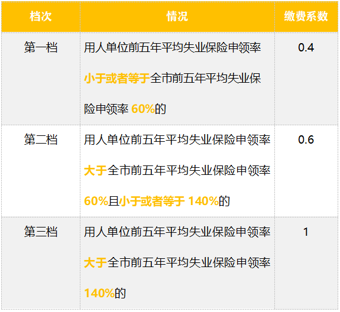Select the 第三档 row label
Viewport: 340px width, 312px height.
click(41, 232)
